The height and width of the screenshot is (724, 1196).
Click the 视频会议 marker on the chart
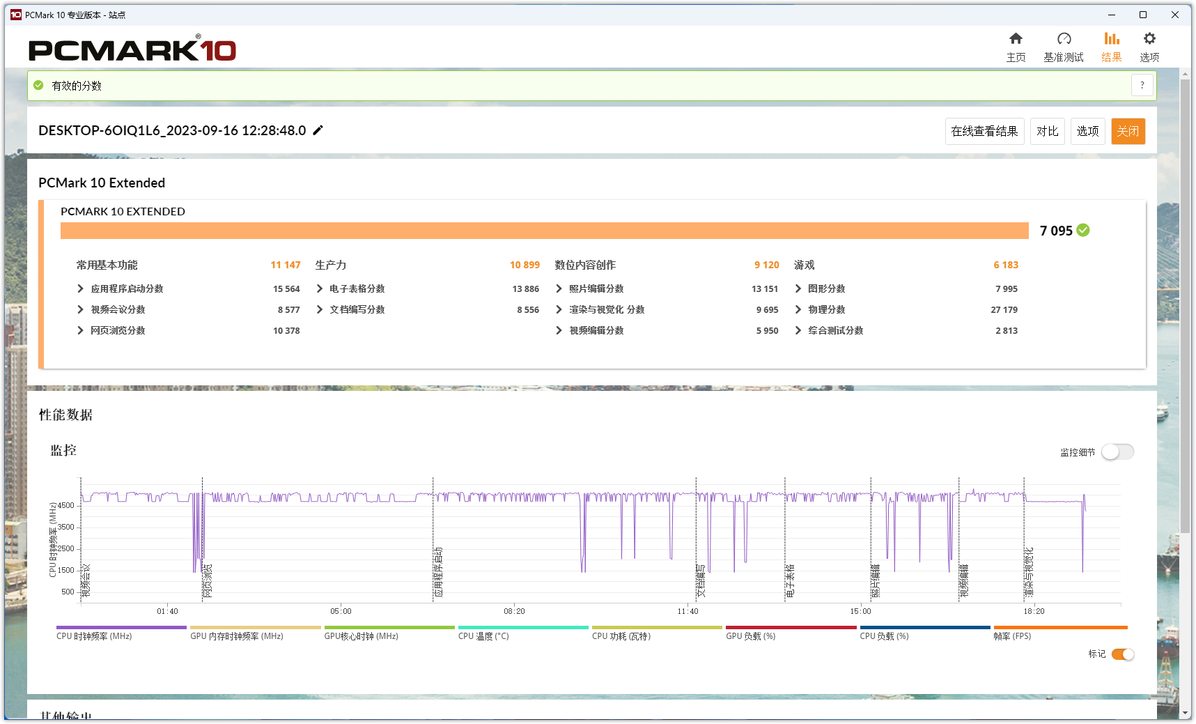(86, 580)
